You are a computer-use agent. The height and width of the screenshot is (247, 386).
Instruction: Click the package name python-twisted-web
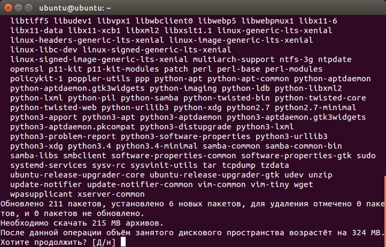[53, 107]
